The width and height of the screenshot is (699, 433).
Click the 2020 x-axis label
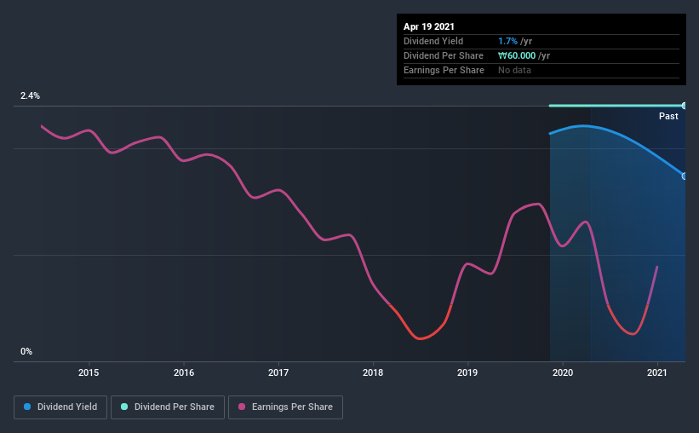[563, 372]
